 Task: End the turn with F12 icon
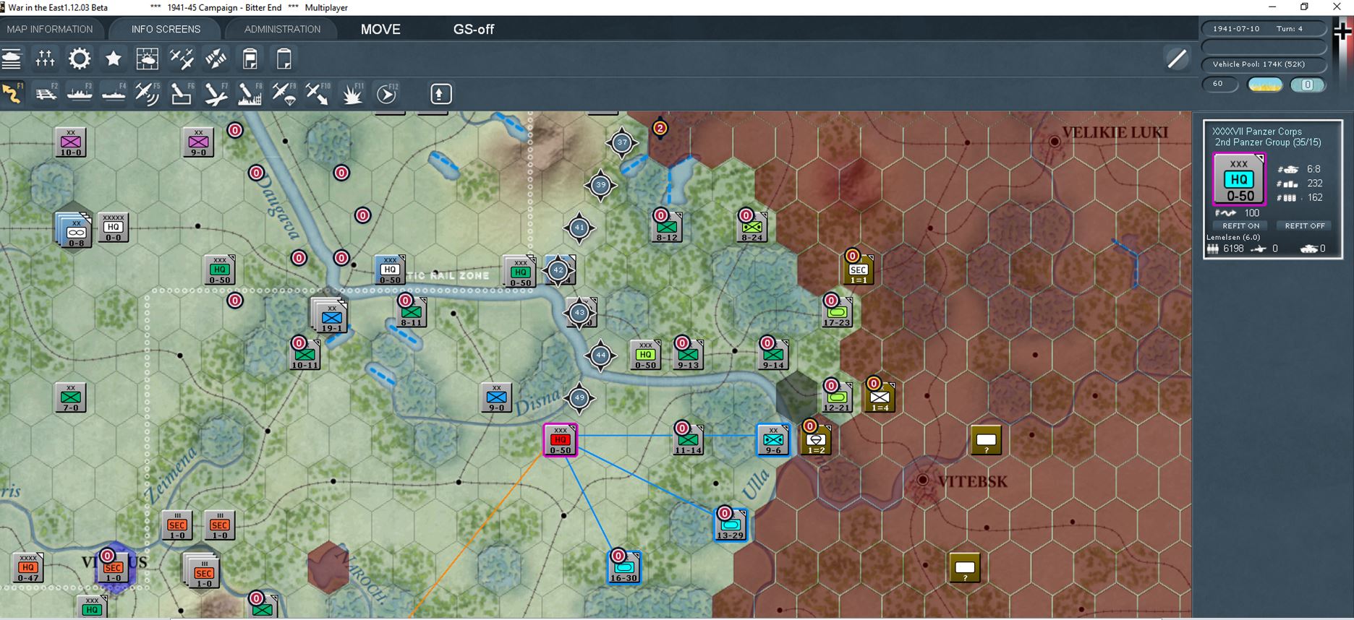pos(387,94)
